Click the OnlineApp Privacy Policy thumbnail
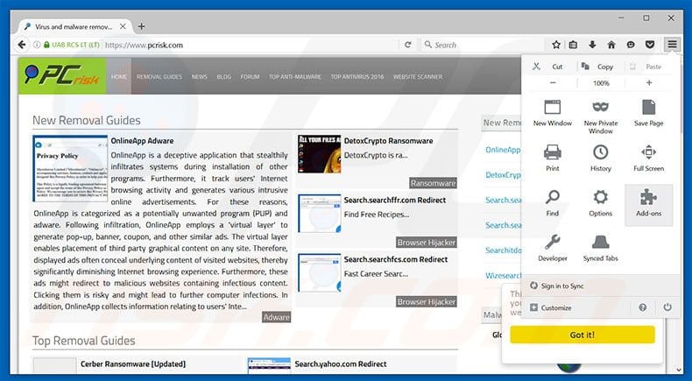This screenshot has height=381, width=692. pyautogui.click(x=70, y=168)
